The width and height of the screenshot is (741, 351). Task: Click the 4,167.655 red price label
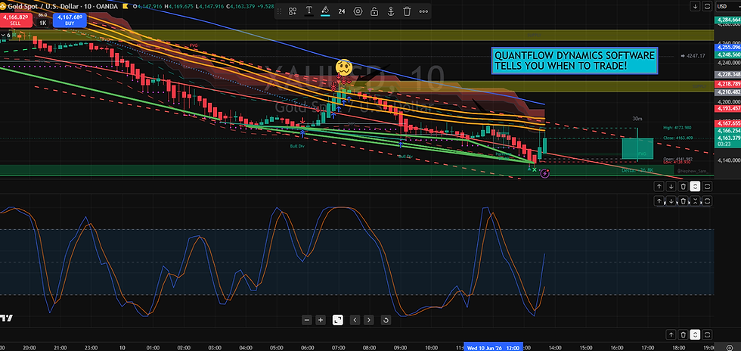pos(727,123)
